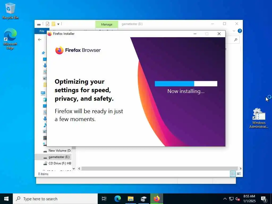Viewport: 272px width, 204px height.
Task: Click the Firefox Browser logo in the installer
Action: [x=78, y=50]
